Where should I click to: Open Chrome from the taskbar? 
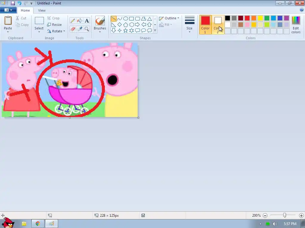click(38, 224)
